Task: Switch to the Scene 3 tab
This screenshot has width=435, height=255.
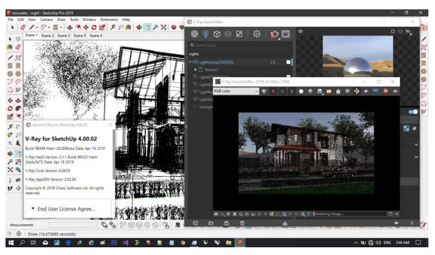Action: pos(64,35)
